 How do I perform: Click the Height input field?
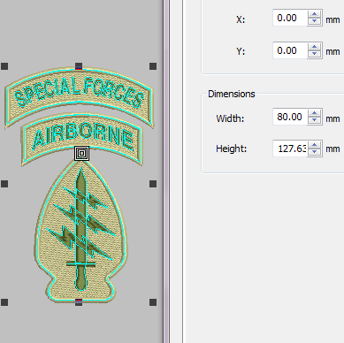coord(290,149)
